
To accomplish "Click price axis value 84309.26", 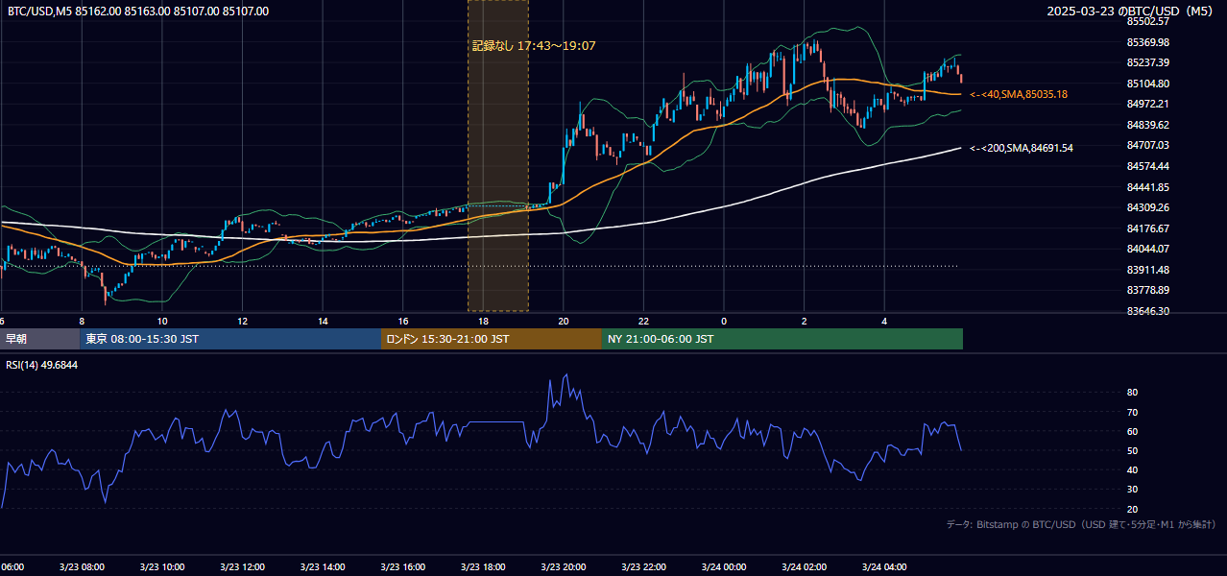I will pos(1147,207).
